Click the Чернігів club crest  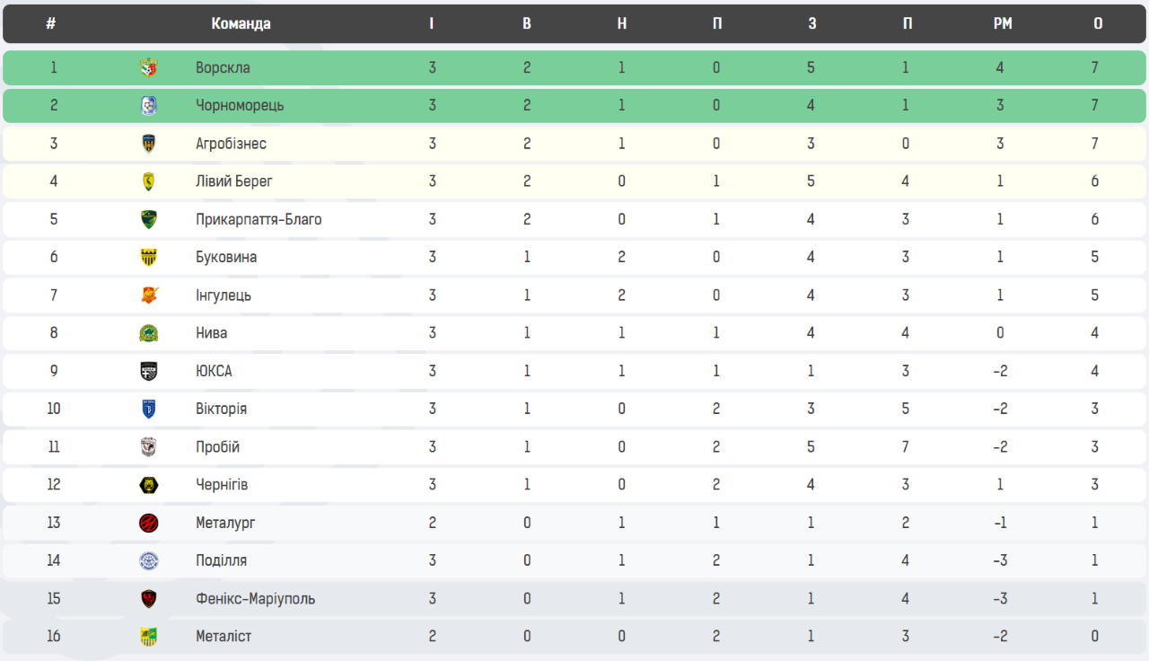coord(149,485)
